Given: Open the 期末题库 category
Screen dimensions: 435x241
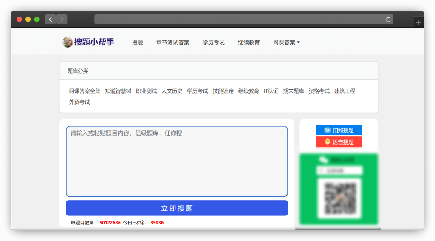Looking at the screenshot, I should point(294,91).
